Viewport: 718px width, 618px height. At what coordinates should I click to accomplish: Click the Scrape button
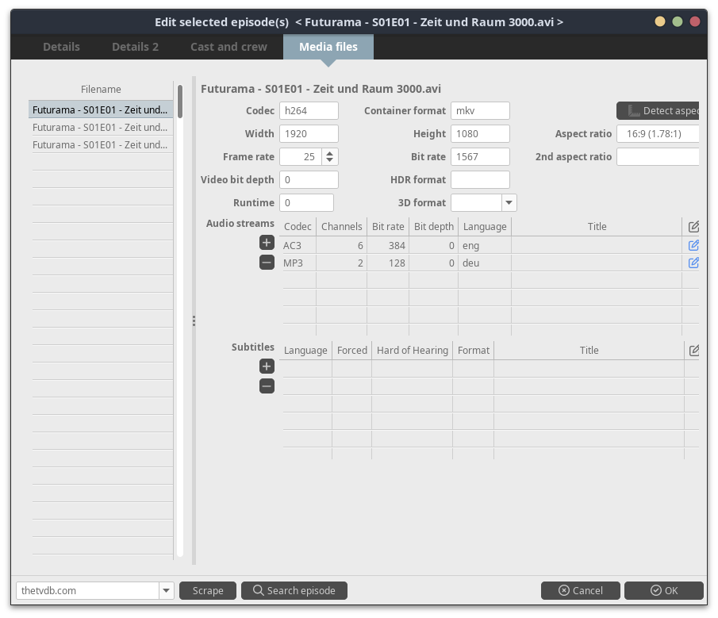click(x=208, y=590)
